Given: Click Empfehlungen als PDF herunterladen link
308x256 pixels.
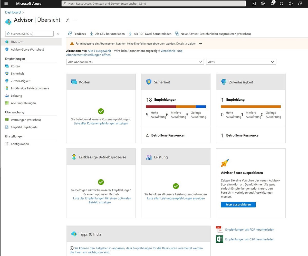Looking at the screenshot, I should coord(249,230).
